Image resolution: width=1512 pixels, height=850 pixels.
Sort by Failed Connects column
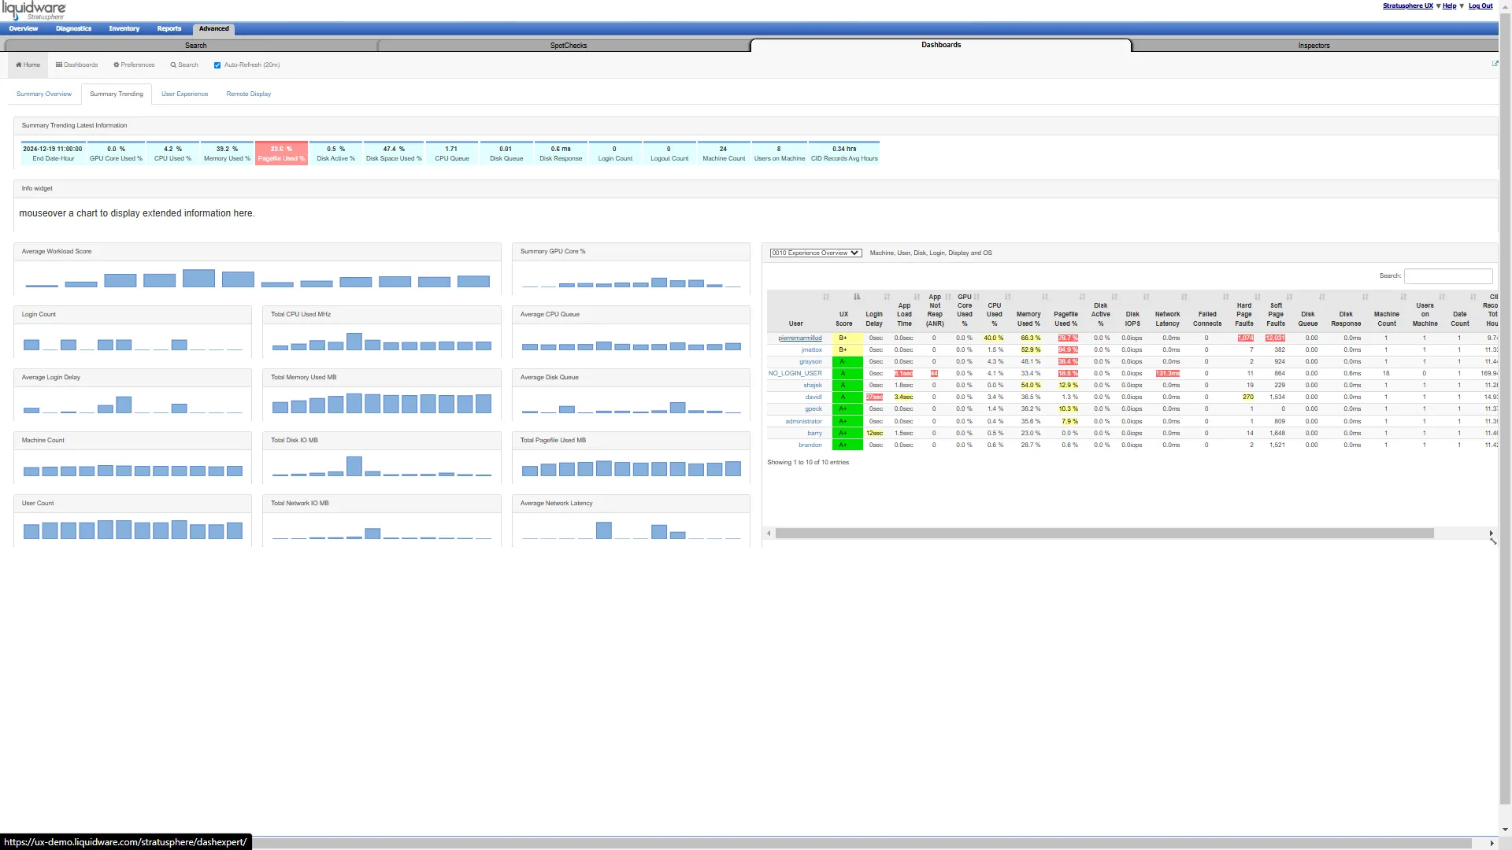[x=1225, y=297]
